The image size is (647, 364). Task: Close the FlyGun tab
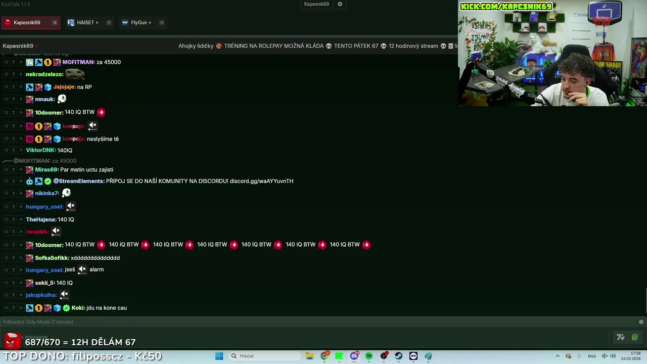[x=161, y=22]
